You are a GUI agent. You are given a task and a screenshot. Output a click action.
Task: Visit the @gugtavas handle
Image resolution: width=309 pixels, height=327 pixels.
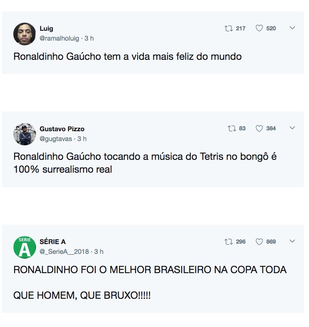coord(56,139)
